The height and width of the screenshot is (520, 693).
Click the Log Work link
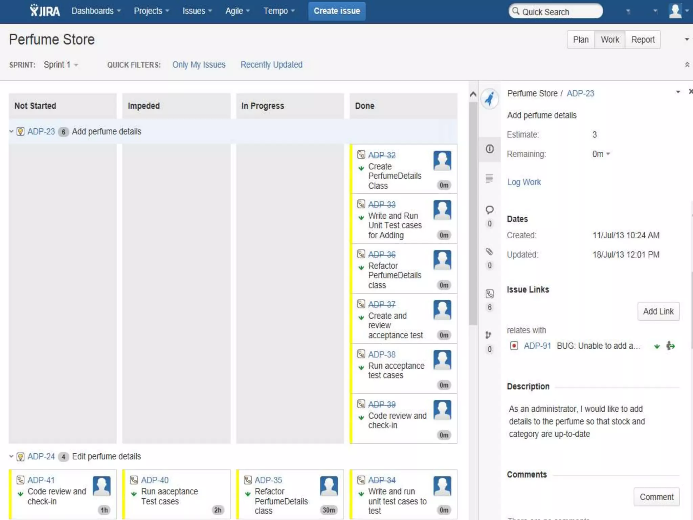[x=523, y=182]
